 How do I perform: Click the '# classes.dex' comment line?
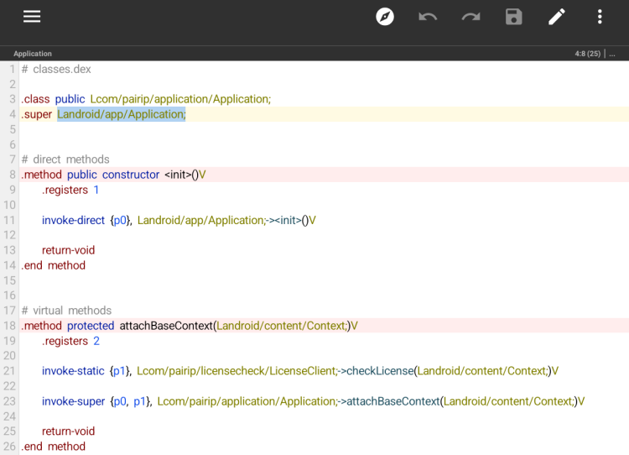[x=56, y=69]
